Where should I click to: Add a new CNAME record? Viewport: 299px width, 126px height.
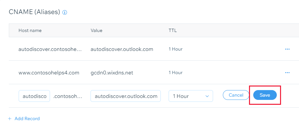24,118
